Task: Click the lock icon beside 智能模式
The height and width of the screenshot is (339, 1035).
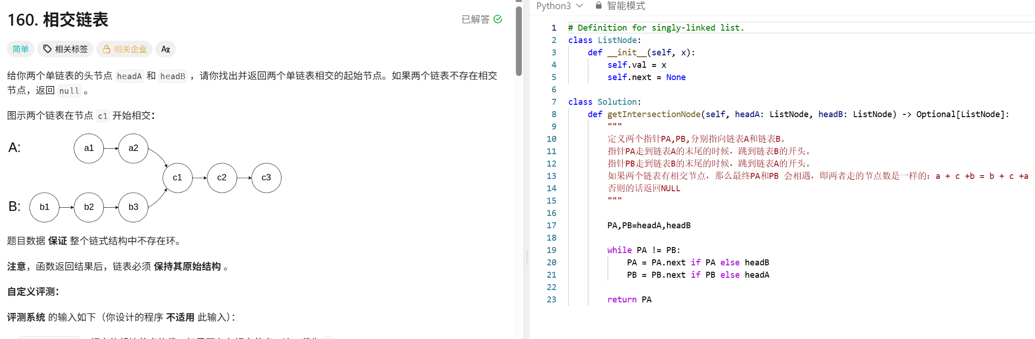Action: tap(598, 5)
